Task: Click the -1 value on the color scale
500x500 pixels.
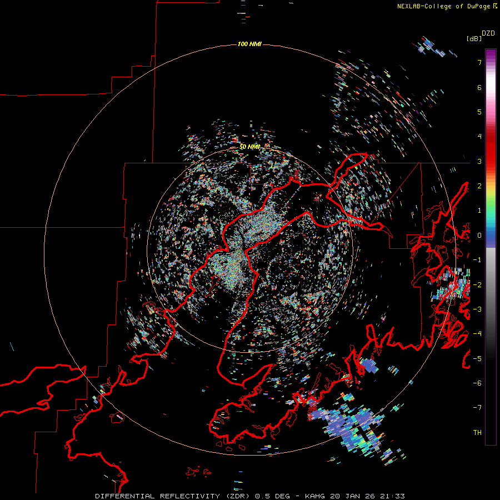Action: pyautogui.click(x=477, y=260)
